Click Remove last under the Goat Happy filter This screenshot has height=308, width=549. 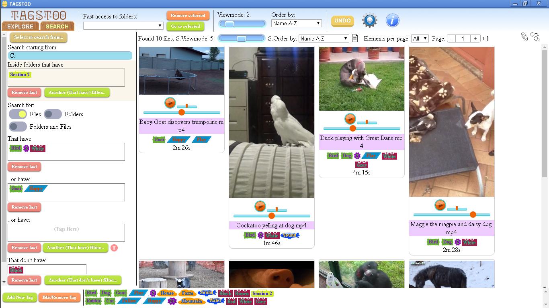pyautogui.click(x=24, y=207)
